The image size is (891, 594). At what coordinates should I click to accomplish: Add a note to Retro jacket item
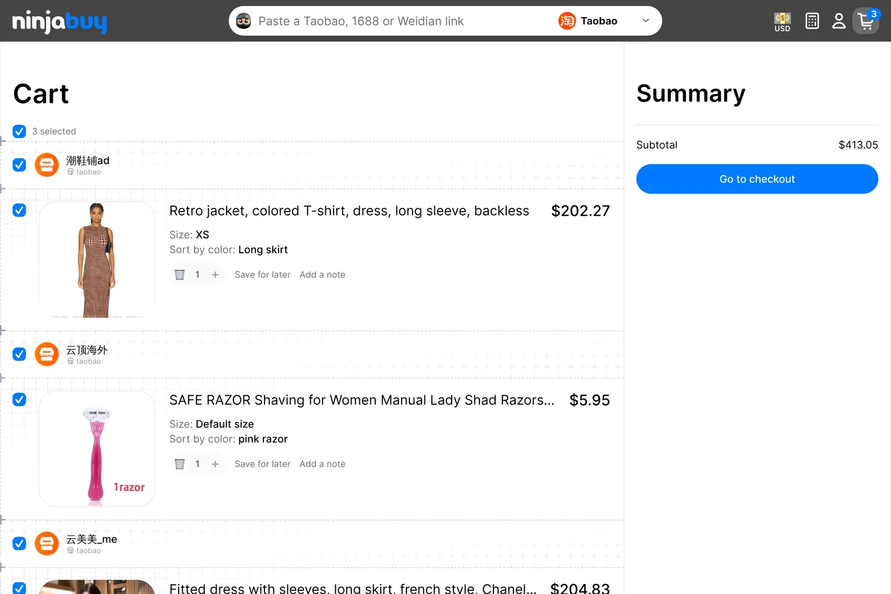tap(322, 274)
